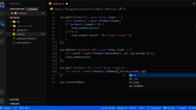The image size is (196, 110).
Task: Click Go Live in status bar
Action: click(x=169, y=108)
